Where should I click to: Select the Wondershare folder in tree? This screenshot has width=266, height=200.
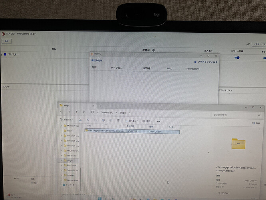pos(71,180)
